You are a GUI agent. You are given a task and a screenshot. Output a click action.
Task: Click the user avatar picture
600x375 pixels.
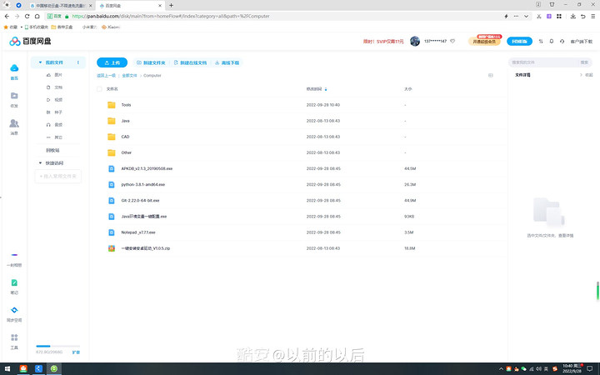(415, 42)
